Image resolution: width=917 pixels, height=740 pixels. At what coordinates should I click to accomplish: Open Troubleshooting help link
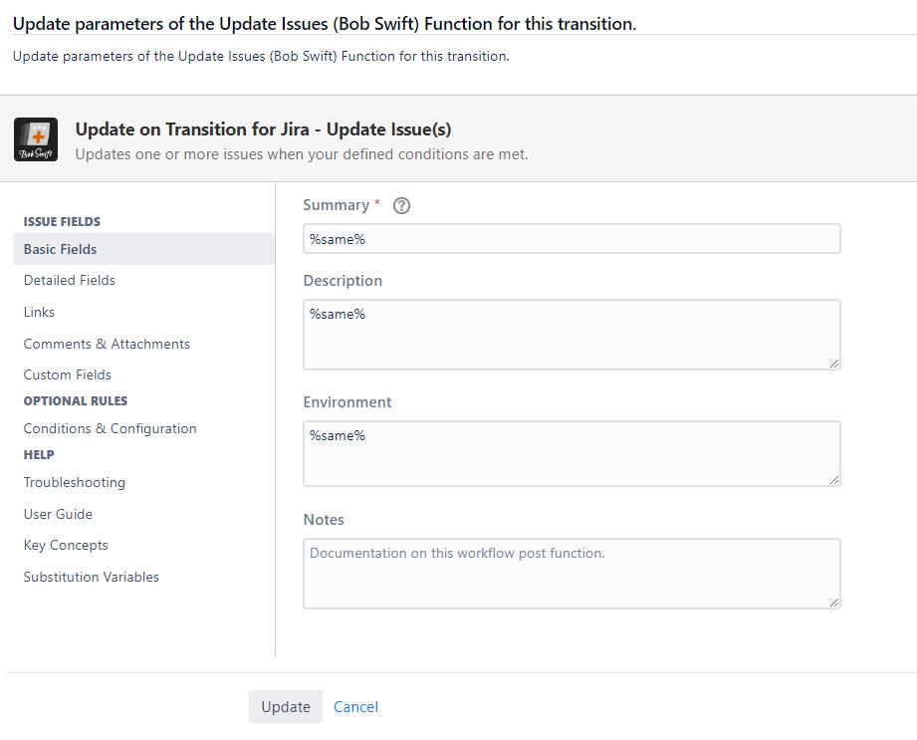click(75, 483)
